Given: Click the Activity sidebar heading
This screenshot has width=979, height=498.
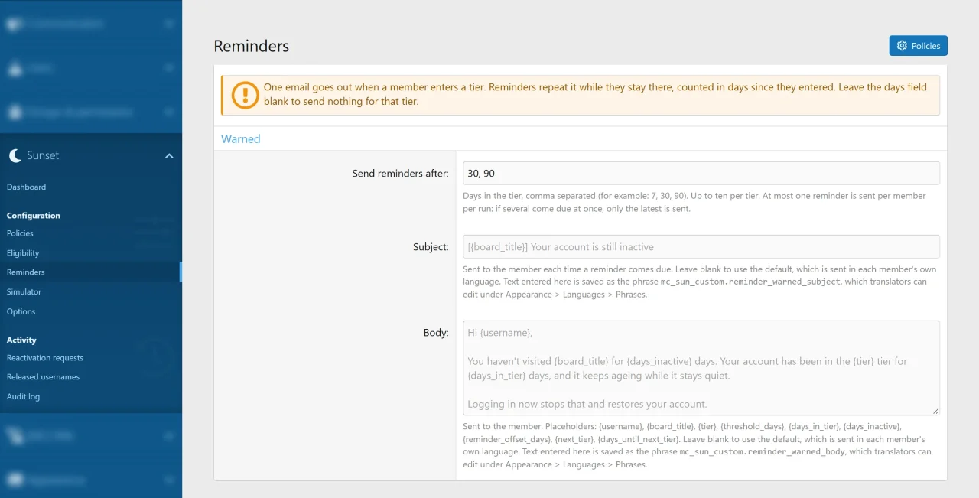Looking at the screenshot, I should [x=21, y=340].
